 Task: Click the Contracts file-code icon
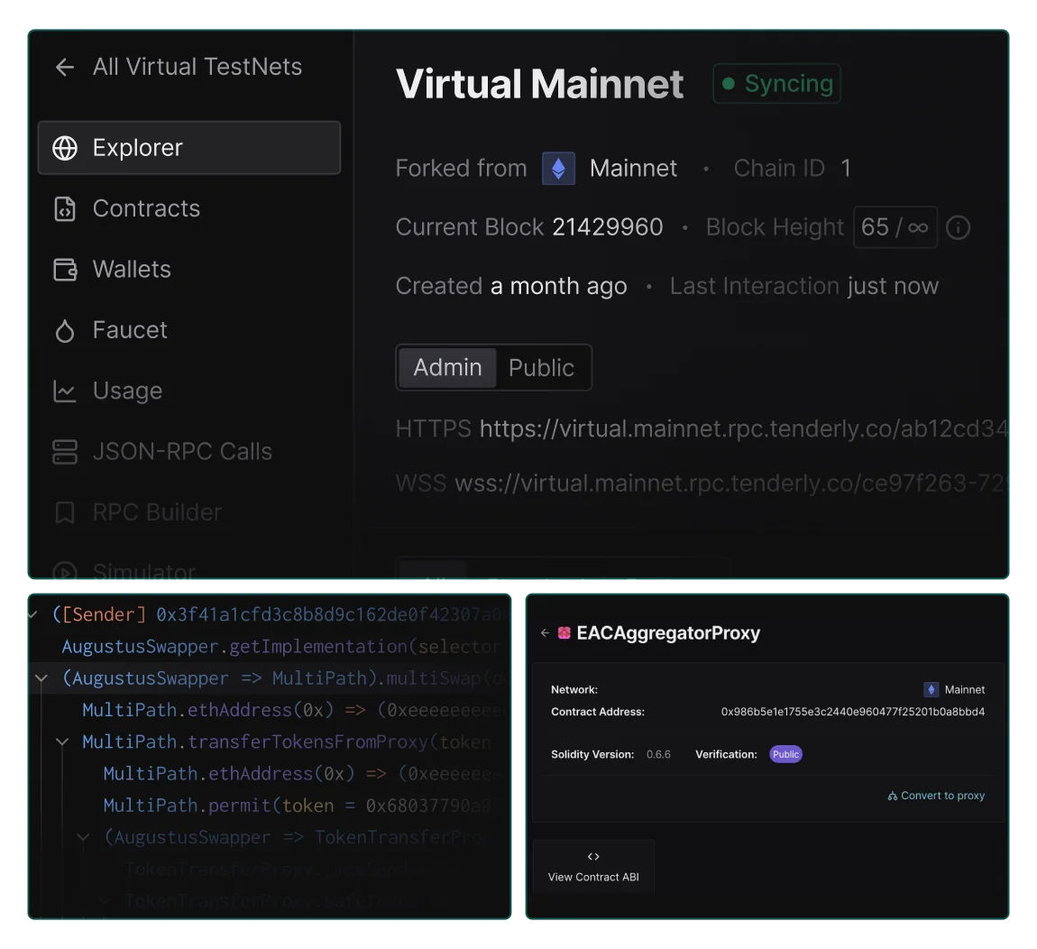(65, 209)
